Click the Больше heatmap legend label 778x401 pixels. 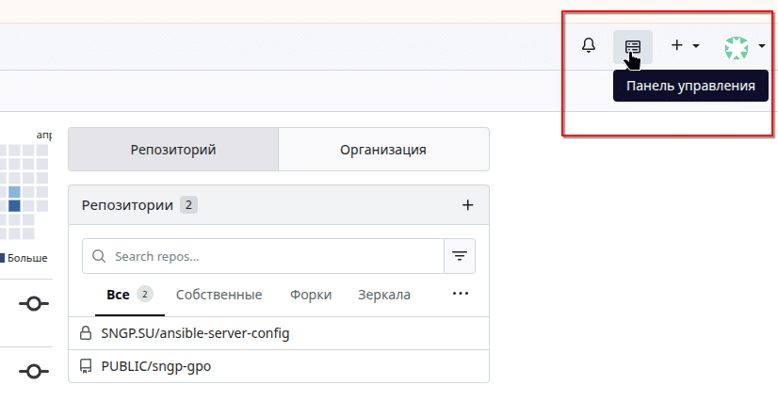coord(27,258)
